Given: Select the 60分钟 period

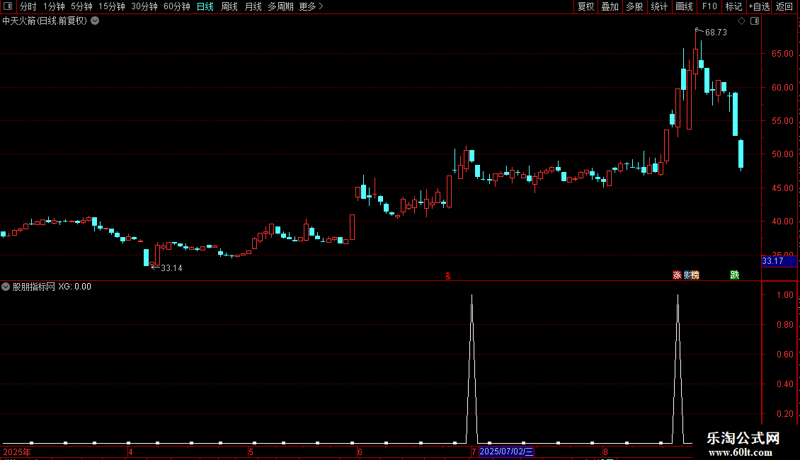Looking at the screenshot, I should 176,6.
